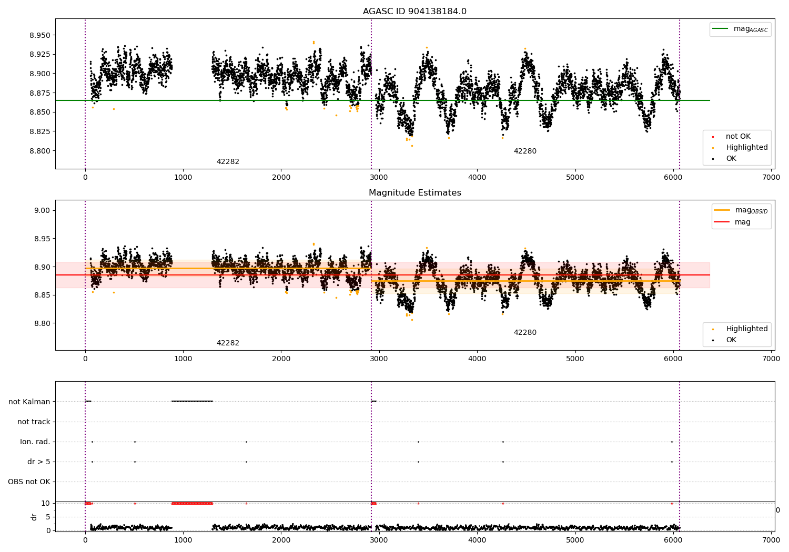
Task: Click y-axis tick 8.850
Action: pyautogui.click(x=40, y=112)
